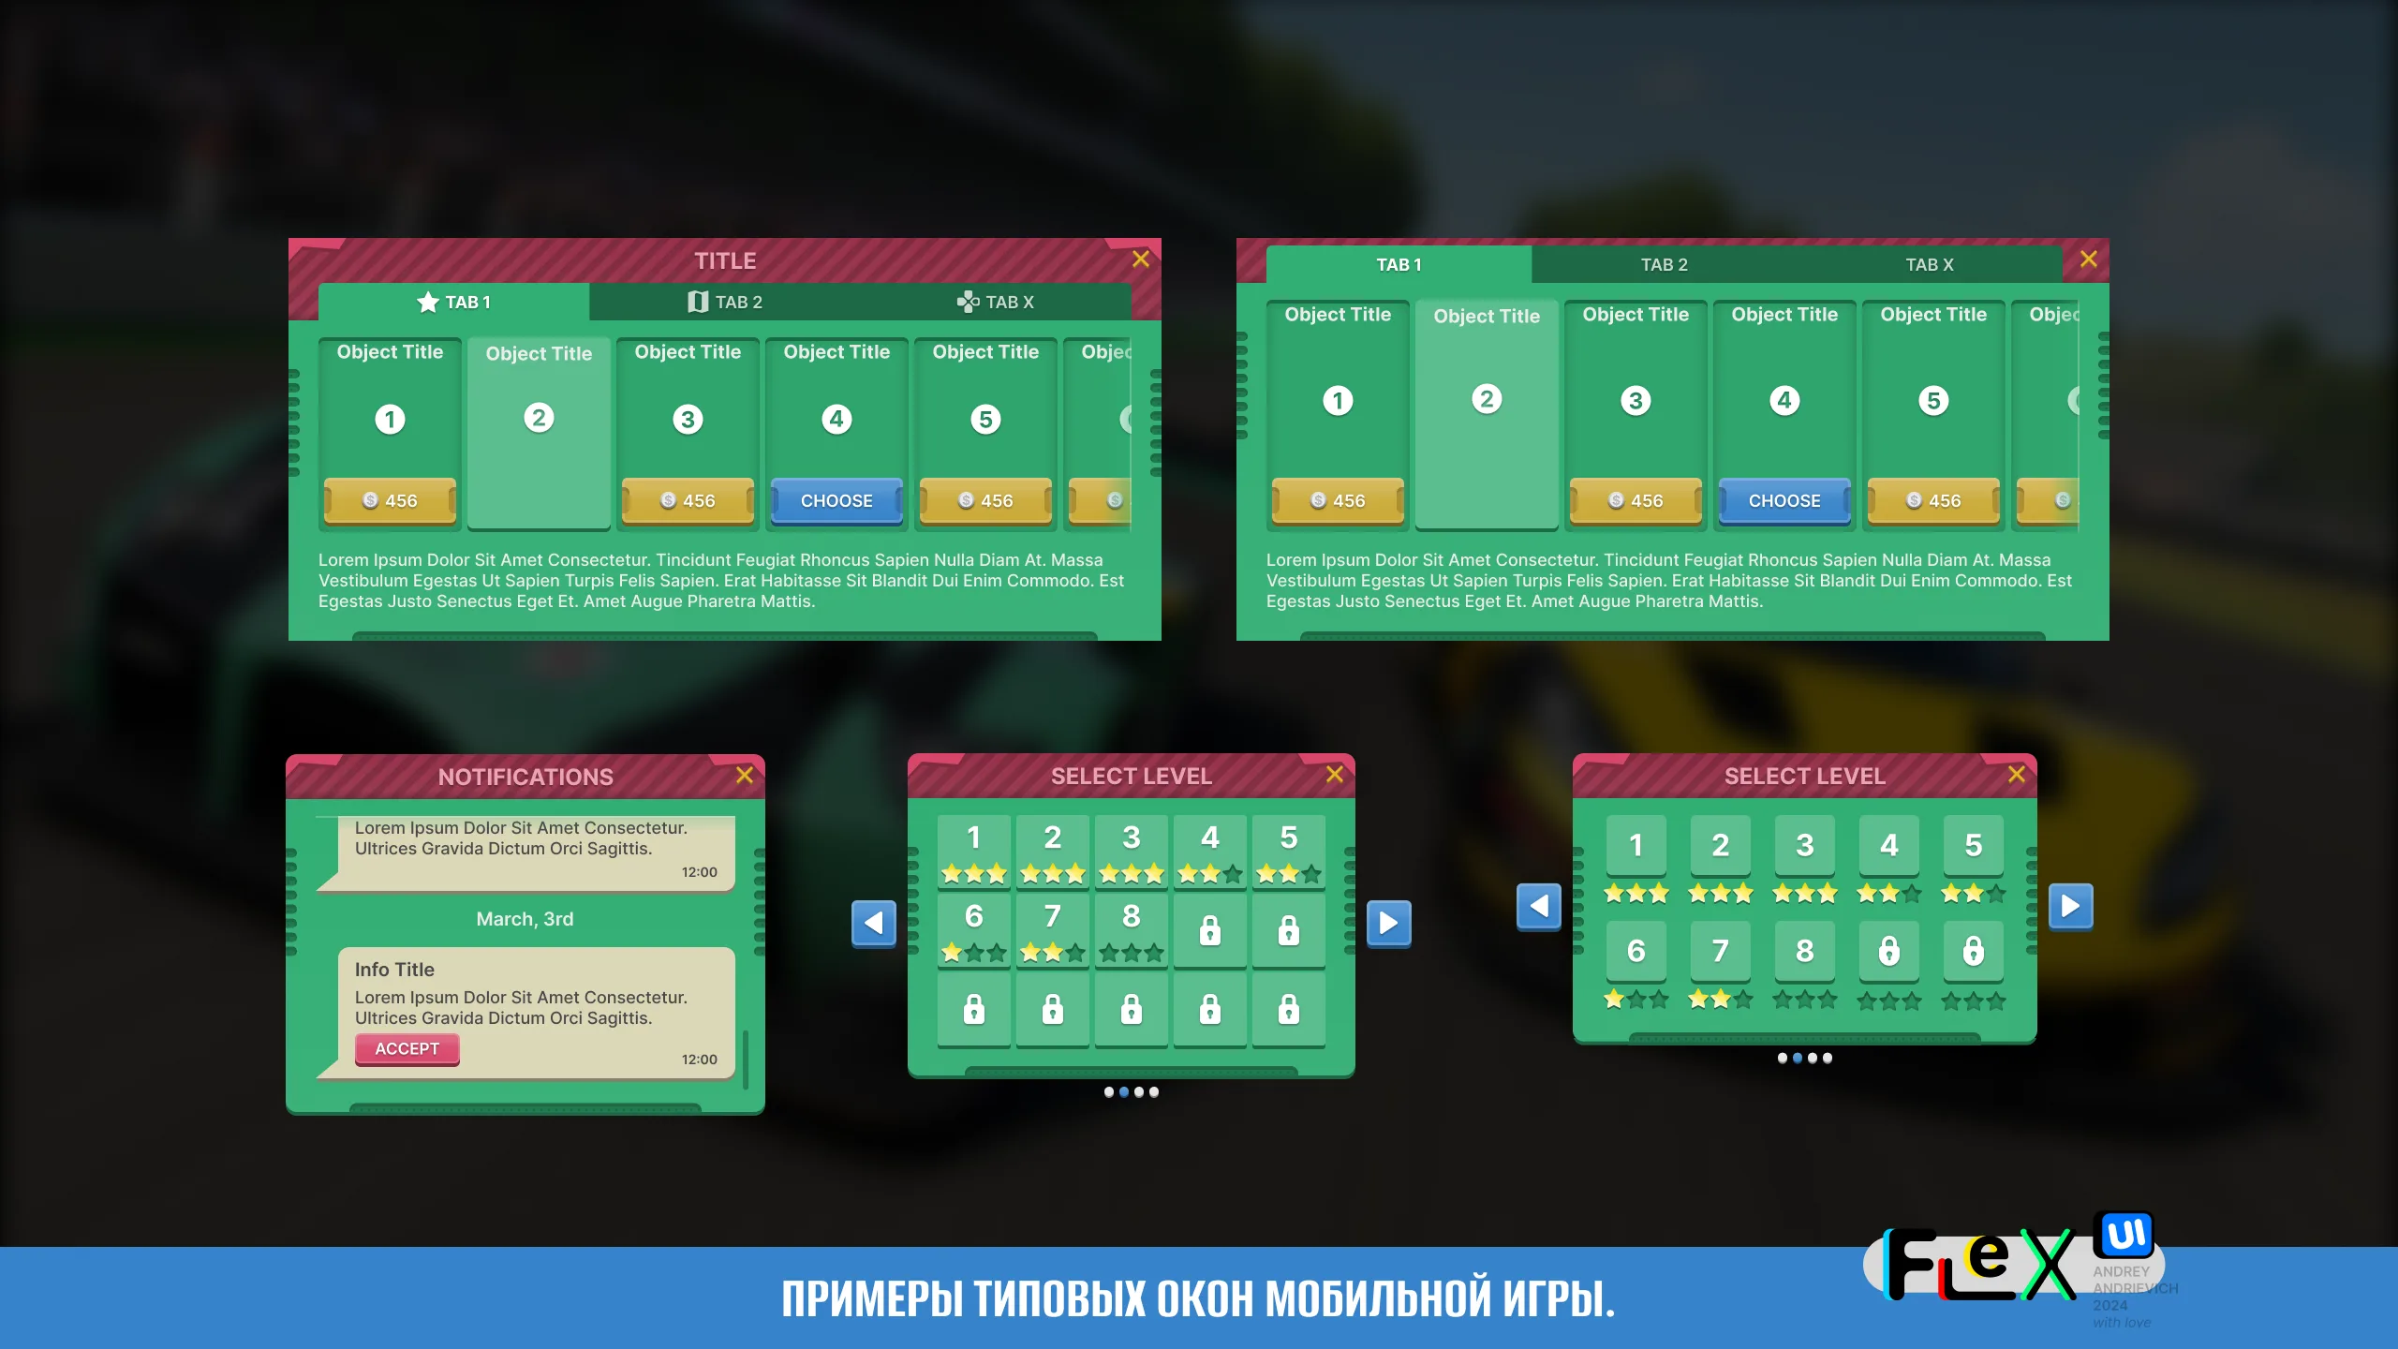Open TAB X in the right tabbed window
This screenshot has height=1349, width=2398.
point(1929,265)
